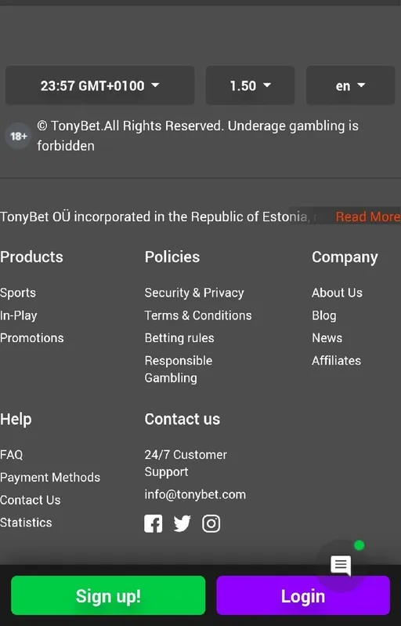Open the Sports products link
The image size is (401, 626).
coord(18,293)
